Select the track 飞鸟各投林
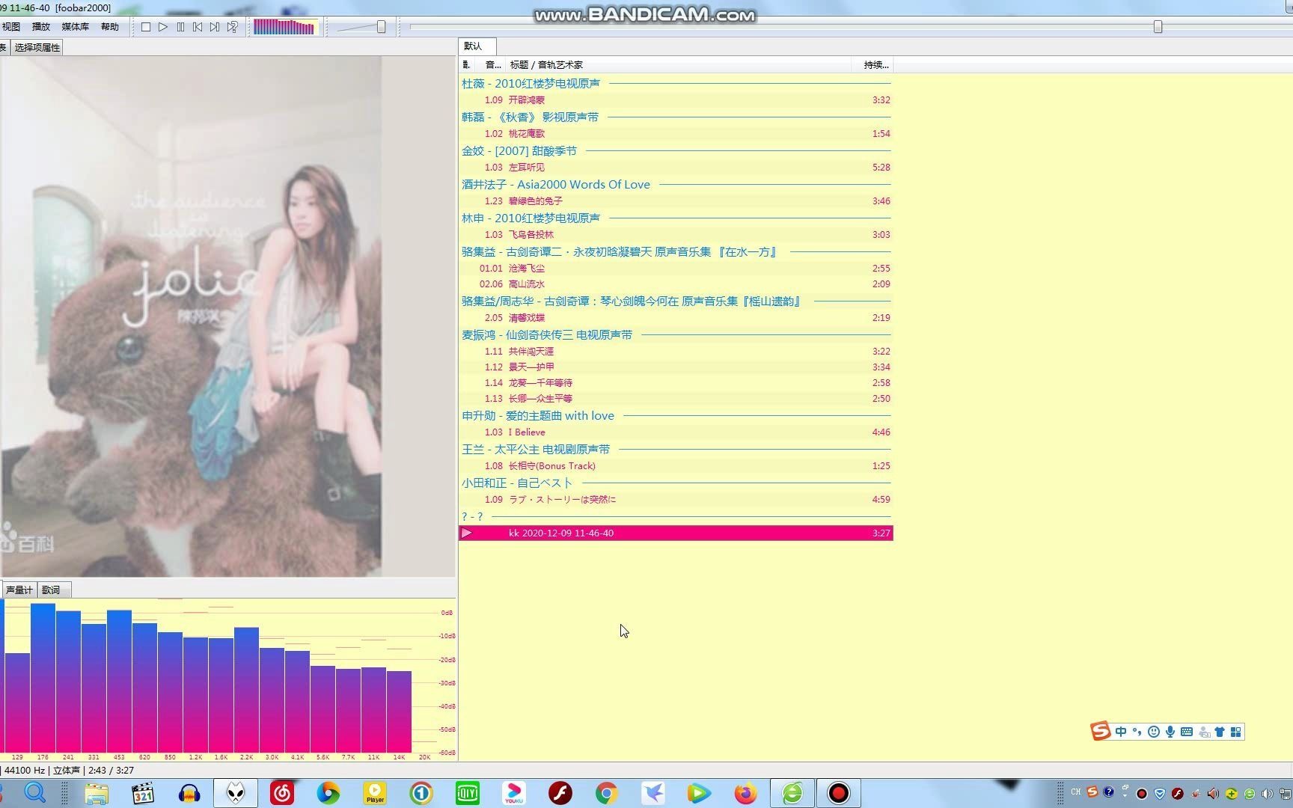1293x808 pixels. [676, 234]
